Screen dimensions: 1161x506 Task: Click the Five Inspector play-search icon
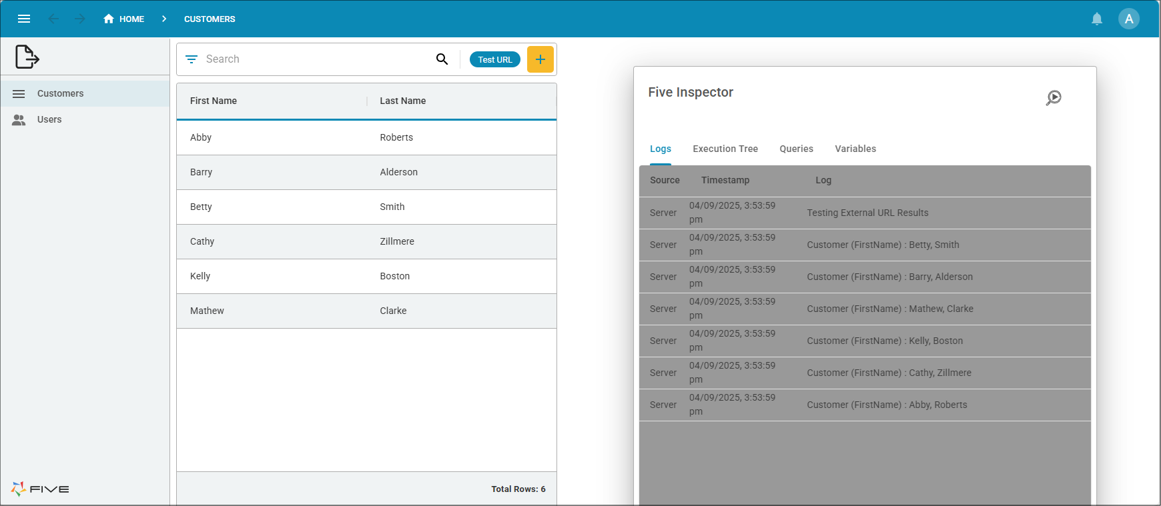pyautogui.click(x=1053, y=98)
